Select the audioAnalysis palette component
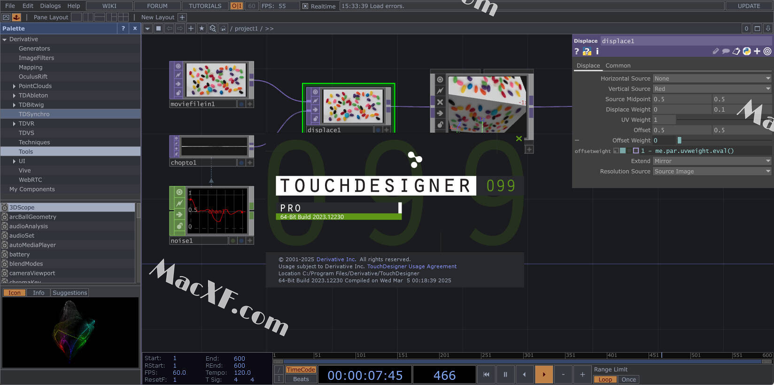Screen dimensions: 774x385 pyautogui.click(x=68, y=226)
